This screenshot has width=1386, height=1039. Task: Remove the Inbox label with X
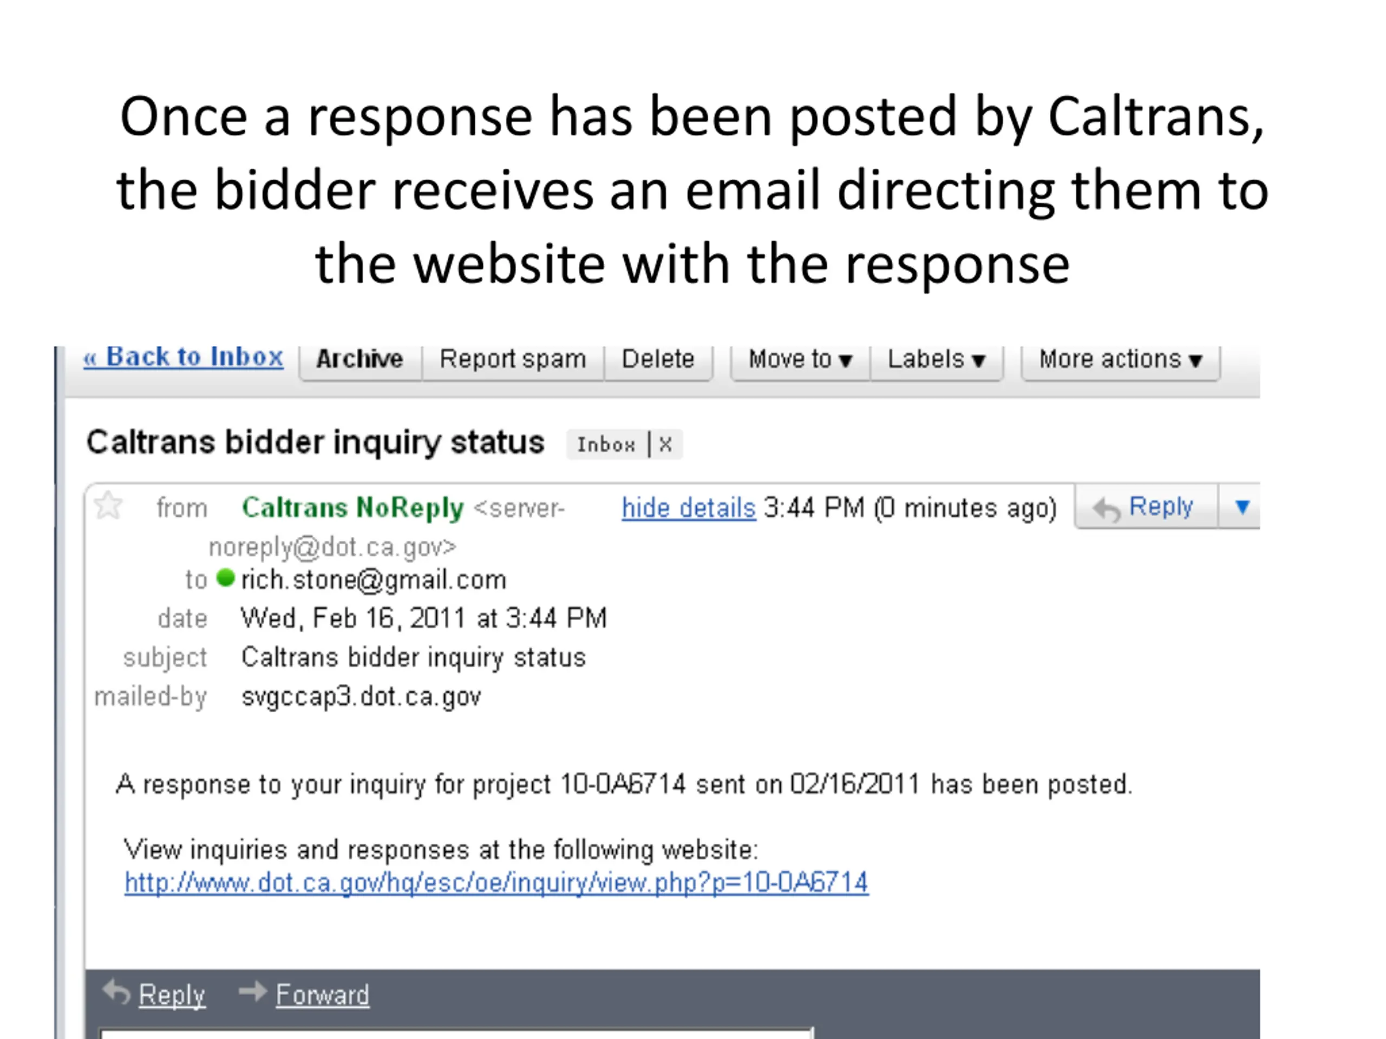[x=666, y=445]
